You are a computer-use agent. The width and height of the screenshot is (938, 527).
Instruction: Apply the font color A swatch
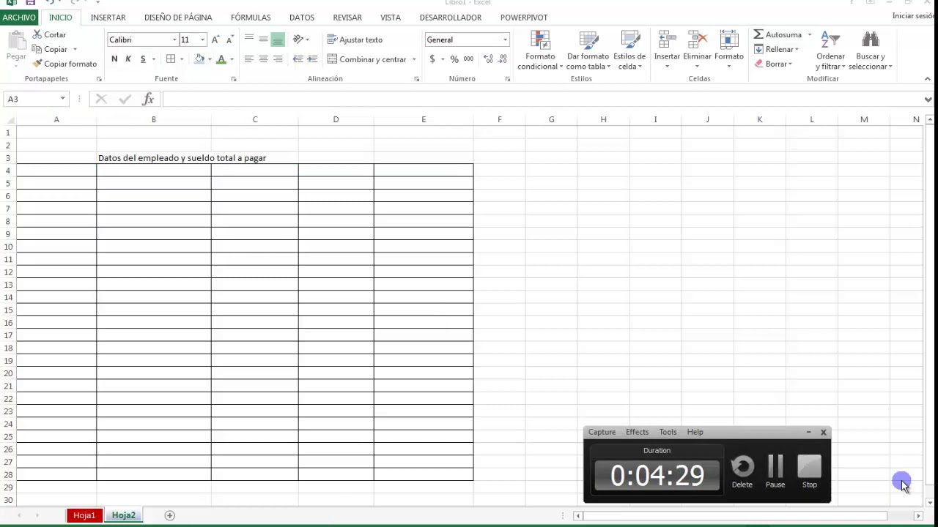coord(221,59)
